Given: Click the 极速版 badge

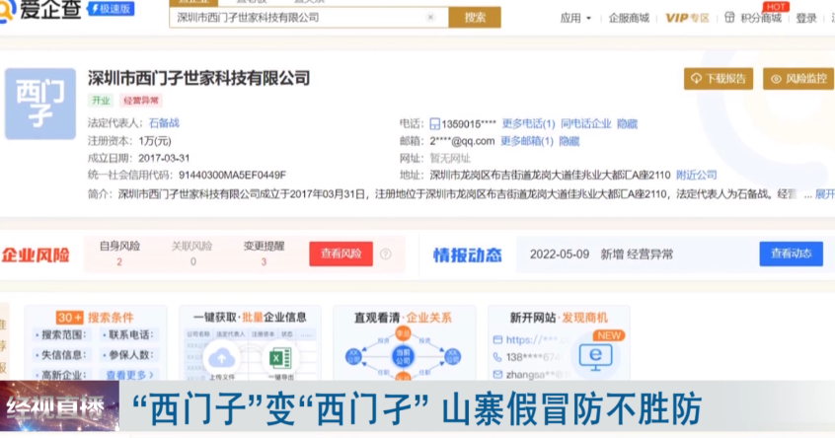Looking at the screenshot, I should point(112,9).
